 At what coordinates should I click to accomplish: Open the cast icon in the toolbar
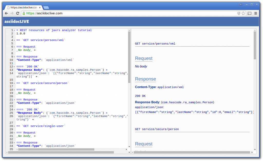(x=249, y=13)
